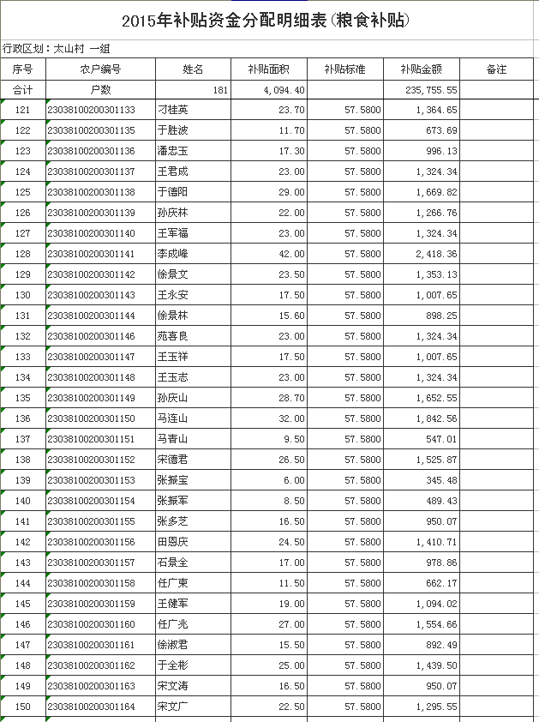Click name cell 徐淑君

coord(194,645)
